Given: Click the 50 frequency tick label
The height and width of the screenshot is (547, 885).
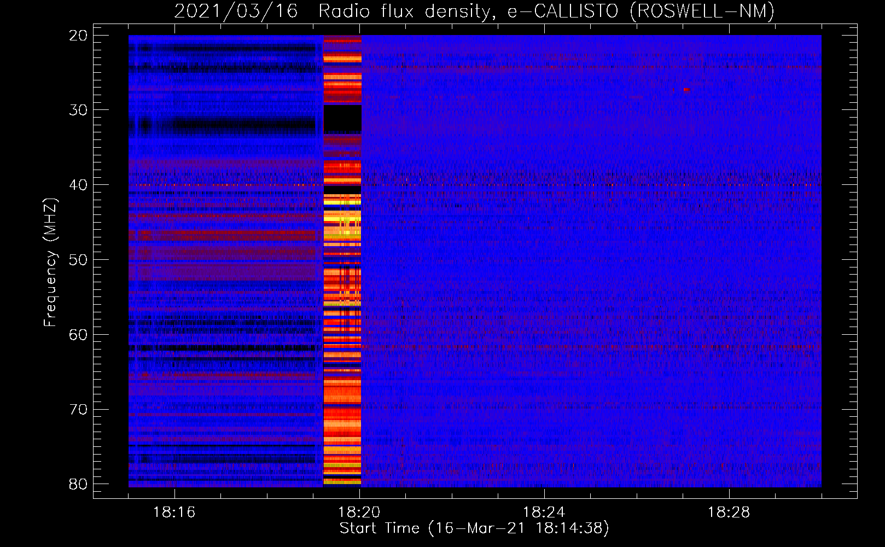Looking at the screenshot, I should point(78,260).
